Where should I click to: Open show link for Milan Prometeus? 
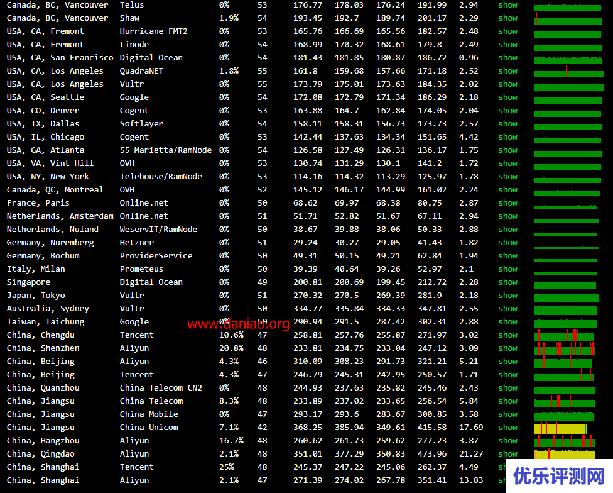[x=507, y=269]
